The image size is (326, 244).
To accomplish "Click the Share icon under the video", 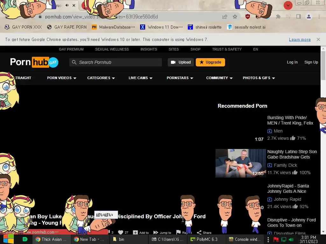I will point(199,232).
